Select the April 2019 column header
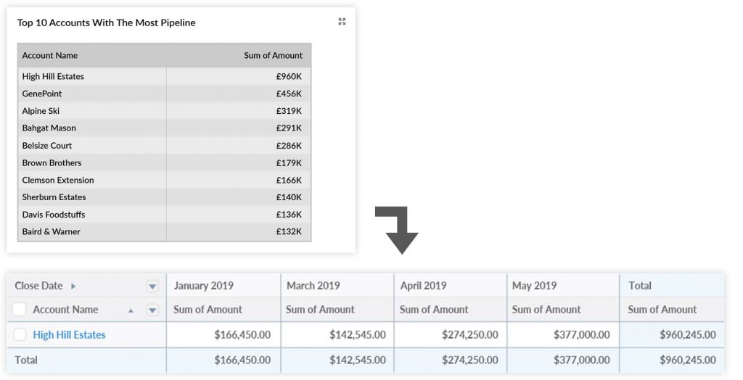 pyautogui.click(x=424, y=286)
